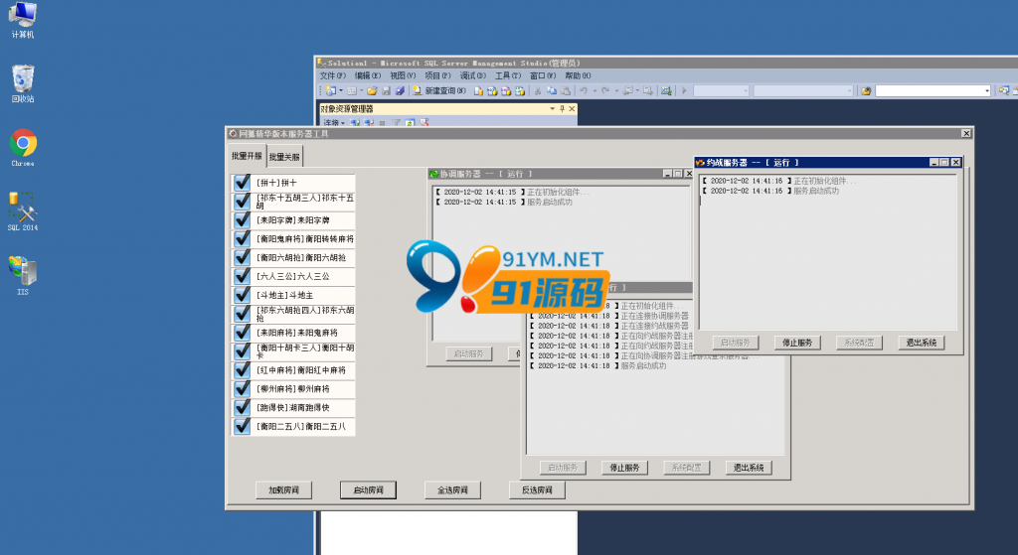
Task: Click the 启动房间 button
Action: coord(368,490)
